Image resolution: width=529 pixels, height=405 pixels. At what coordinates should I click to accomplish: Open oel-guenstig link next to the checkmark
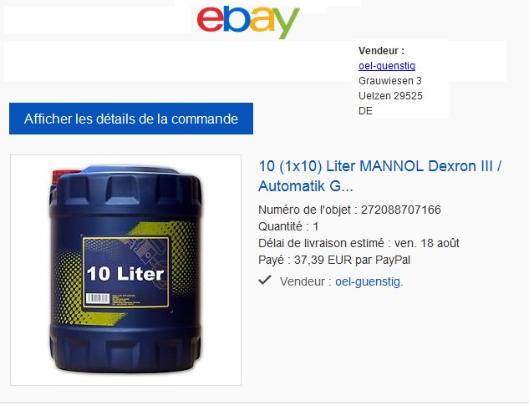[x=368, y=281]
